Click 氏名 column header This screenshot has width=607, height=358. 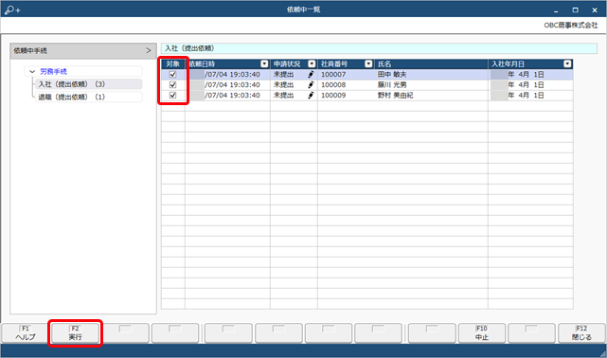[431, 63]
